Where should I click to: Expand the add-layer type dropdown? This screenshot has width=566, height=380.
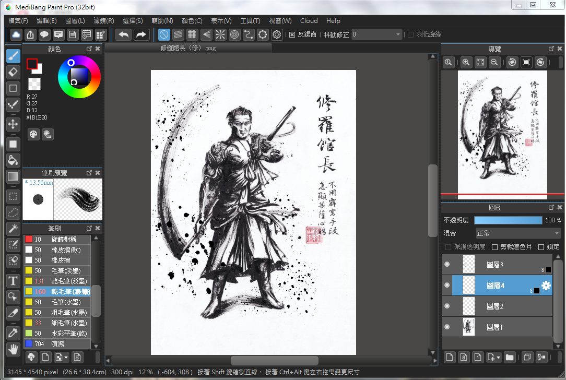pos(499,357)
